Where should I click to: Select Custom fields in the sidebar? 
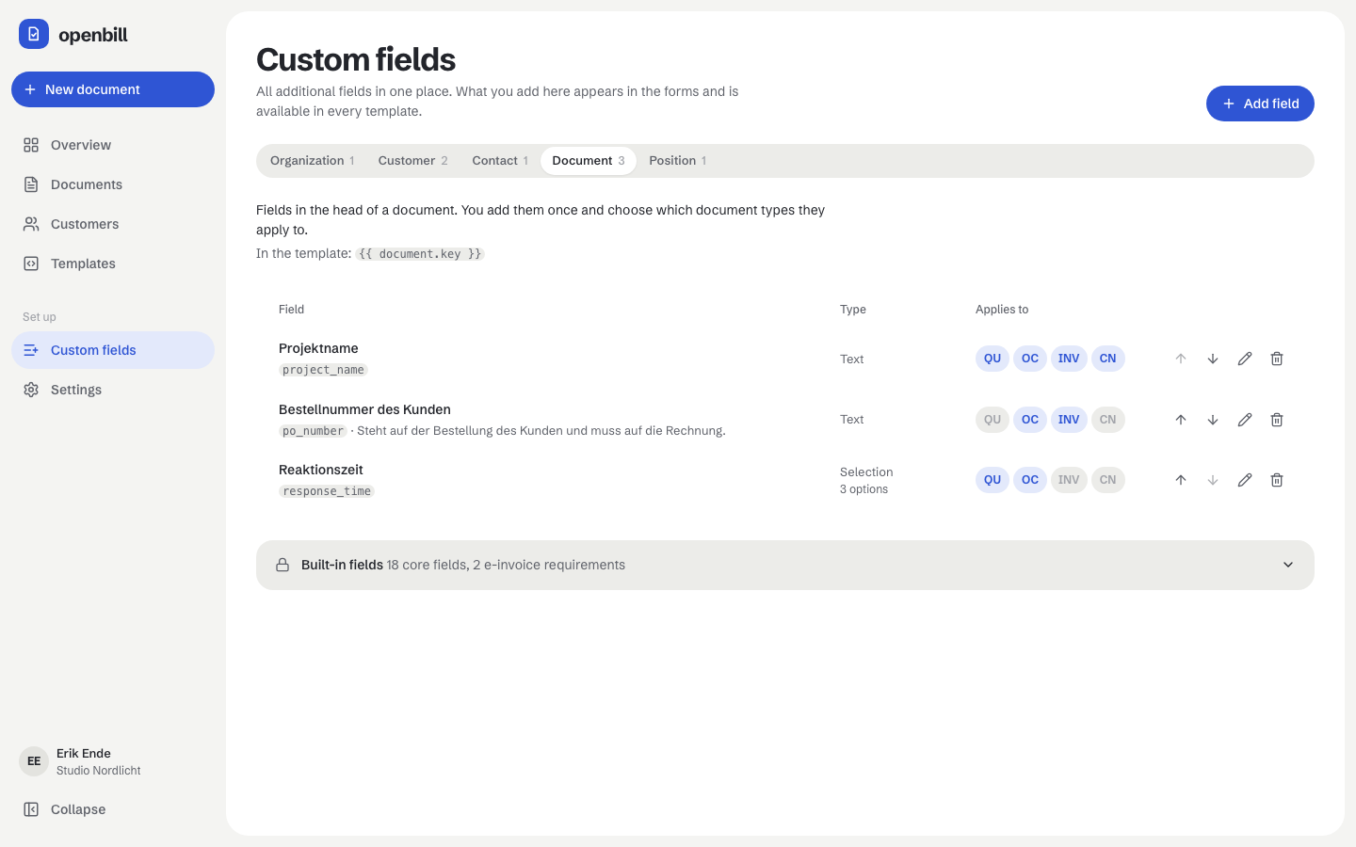(113, 350)
